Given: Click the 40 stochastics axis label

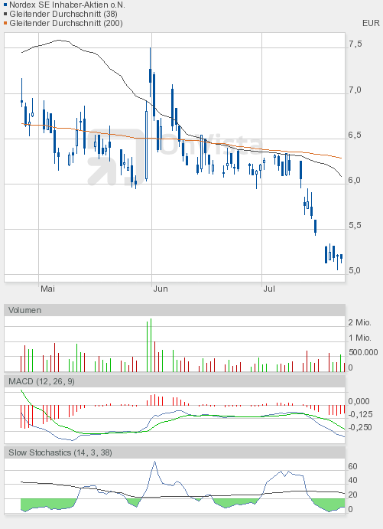Looking at the screenshot, I should pos(352,480).
